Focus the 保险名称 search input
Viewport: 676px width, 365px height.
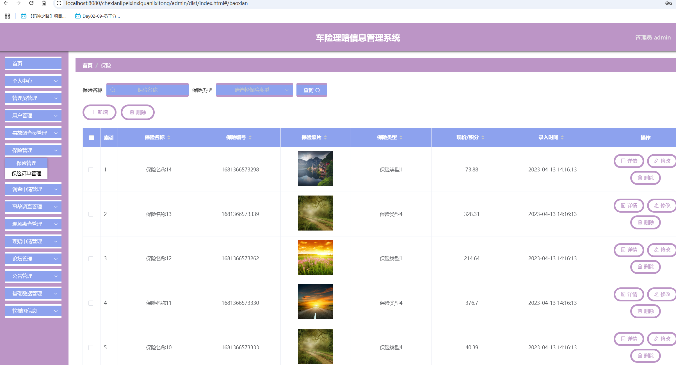click(147, 90)
